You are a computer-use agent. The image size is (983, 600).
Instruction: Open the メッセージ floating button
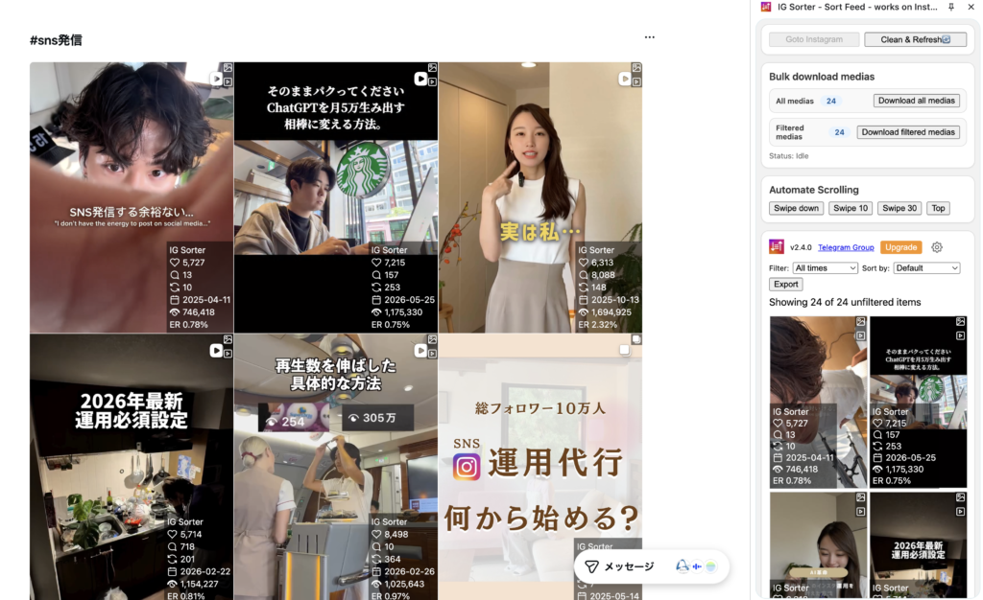click(652, 566)
